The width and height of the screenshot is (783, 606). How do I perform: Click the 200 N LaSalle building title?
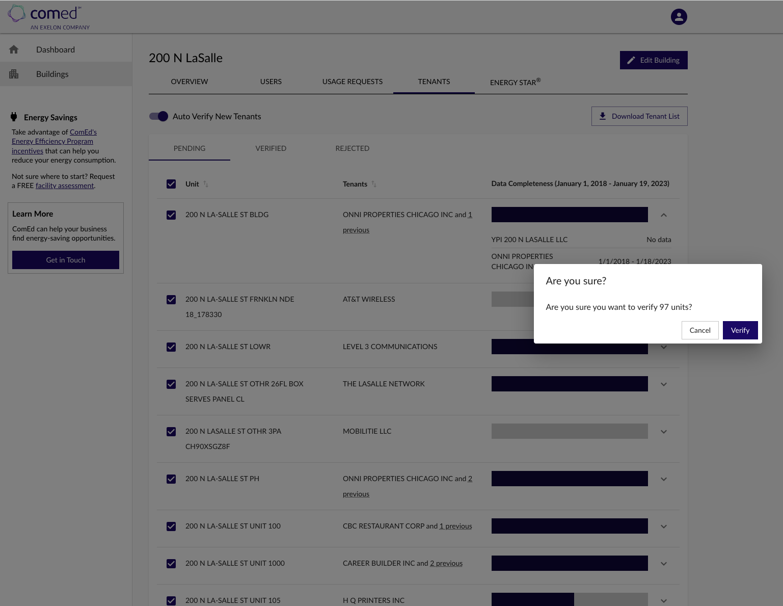coord(185,58)
